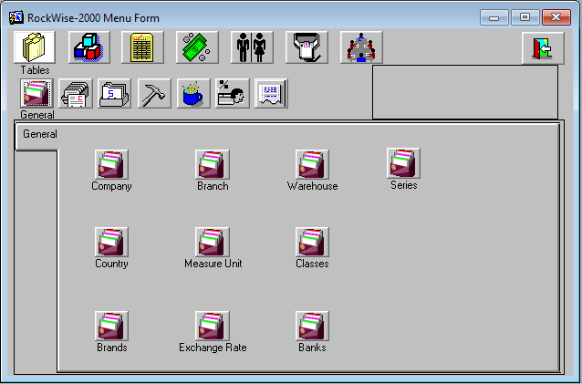582x384 pixels.
Task: Open the receipt paper icon
Action: pos(271,94)
